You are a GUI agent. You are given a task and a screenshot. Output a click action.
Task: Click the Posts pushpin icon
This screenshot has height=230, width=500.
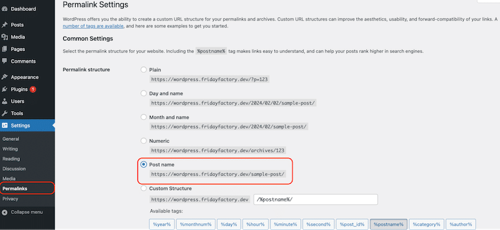coord(4,25)
